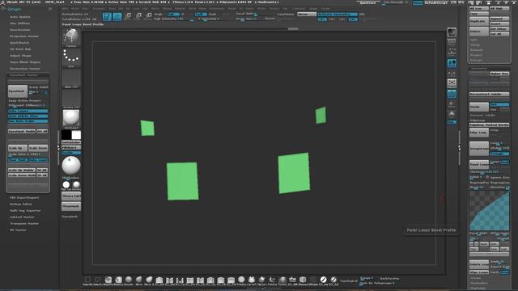Expand the Misc Utilities submenu
The image size is (518, 291).
(x=19, y=23)
